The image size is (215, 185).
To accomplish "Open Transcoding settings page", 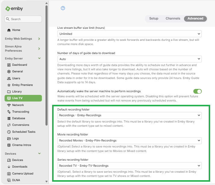I will coord(23,112).
